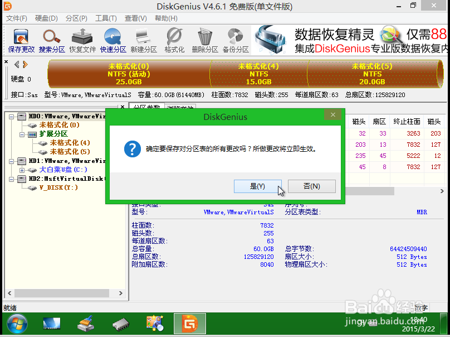This screenshot has width=450, height=337.
Task: Close the DiskGenius confirmation dialog
Action: 332,115
